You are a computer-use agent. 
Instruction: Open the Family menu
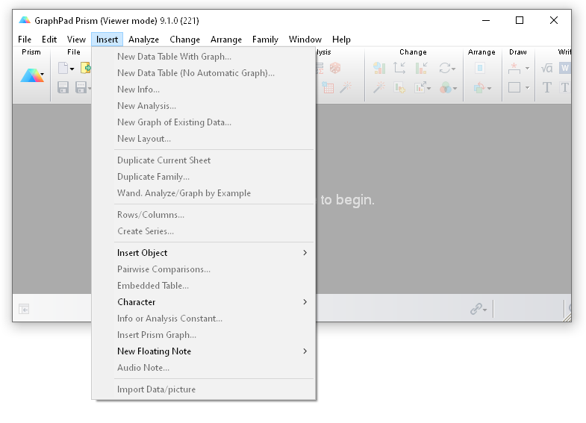(265, 40)
